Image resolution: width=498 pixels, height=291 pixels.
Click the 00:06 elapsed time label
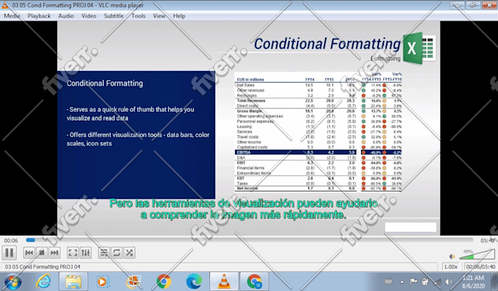(11, 241)
